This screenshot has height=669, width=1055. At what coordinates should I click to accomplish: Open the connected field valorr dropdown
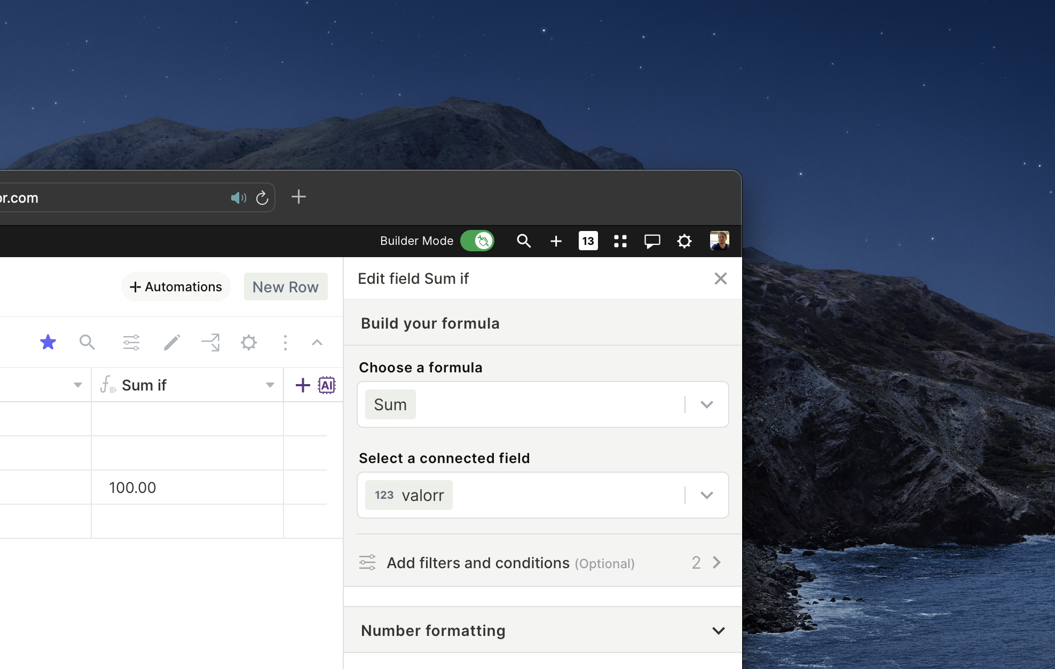(706, 495)
